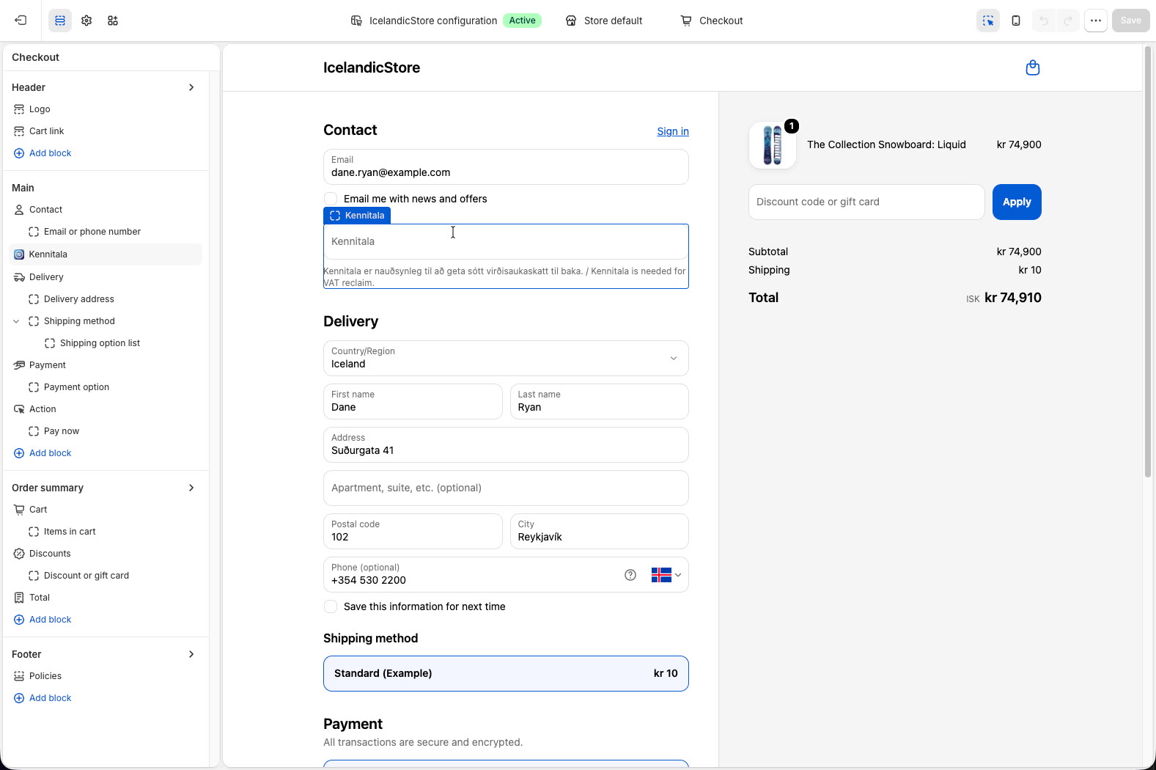
Task: Open the phone country flag selector
Action: click(666, 575)
